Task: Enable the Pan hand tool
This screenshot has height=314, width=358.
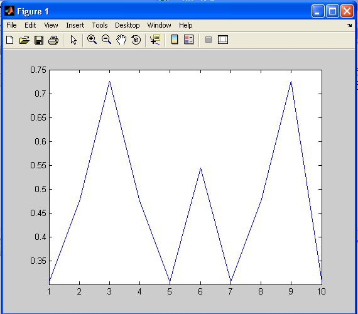Action: tap(121, 40)
